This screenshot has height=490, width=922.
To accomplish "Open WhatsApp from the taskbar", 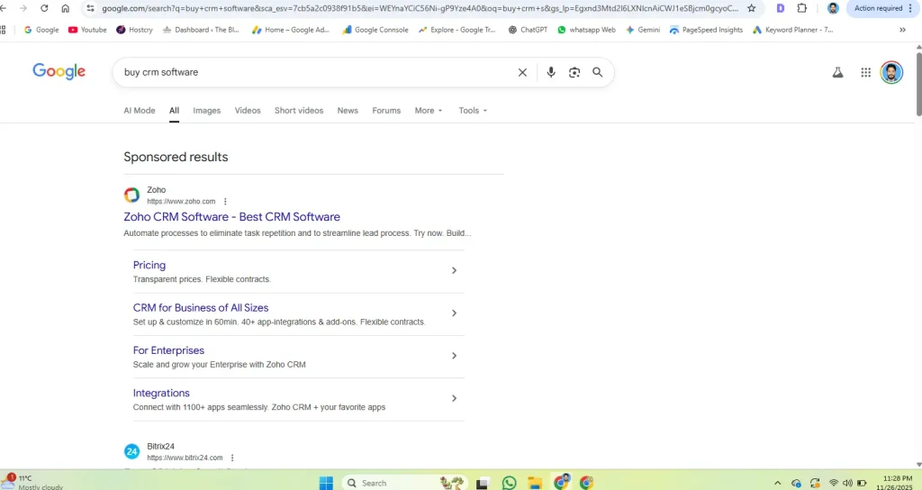I will tap(510, 483).
